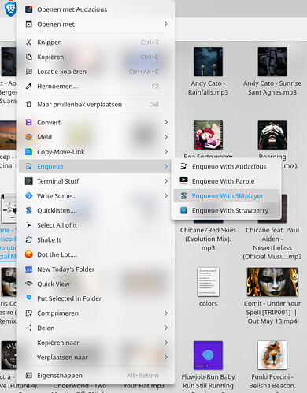Click the Parole player icon in the submenu
307x393 pixels.
click(x=183, y=180)
